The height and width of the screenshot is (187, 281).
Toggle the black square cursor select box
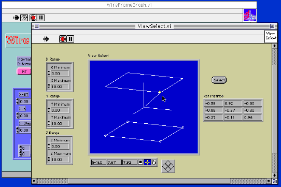[x=140, y=162]
